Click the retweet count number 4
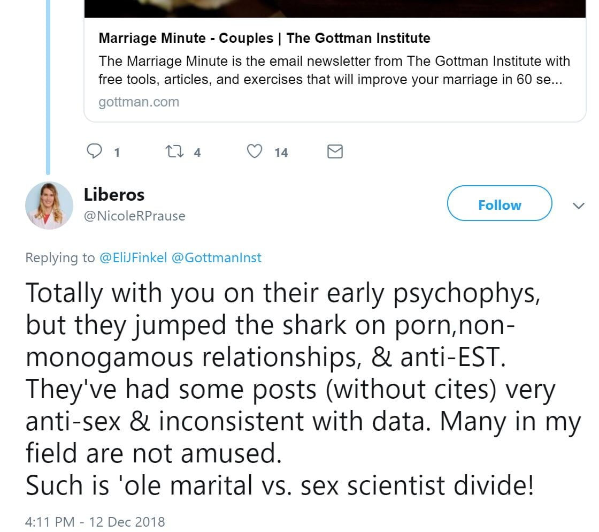This screenshot has width=599, height=532. tap(197, 153)
